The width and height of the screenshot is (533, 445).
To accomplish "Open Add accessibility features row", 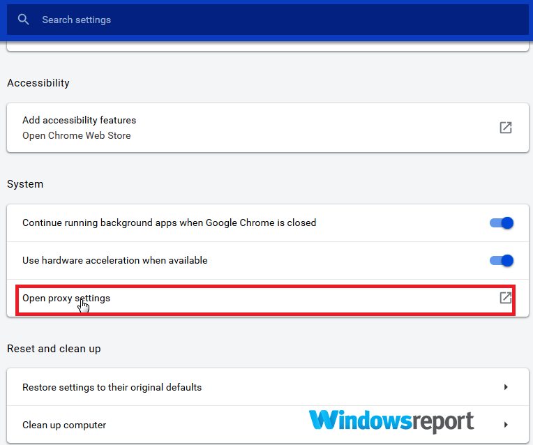I will pos(267,128).
